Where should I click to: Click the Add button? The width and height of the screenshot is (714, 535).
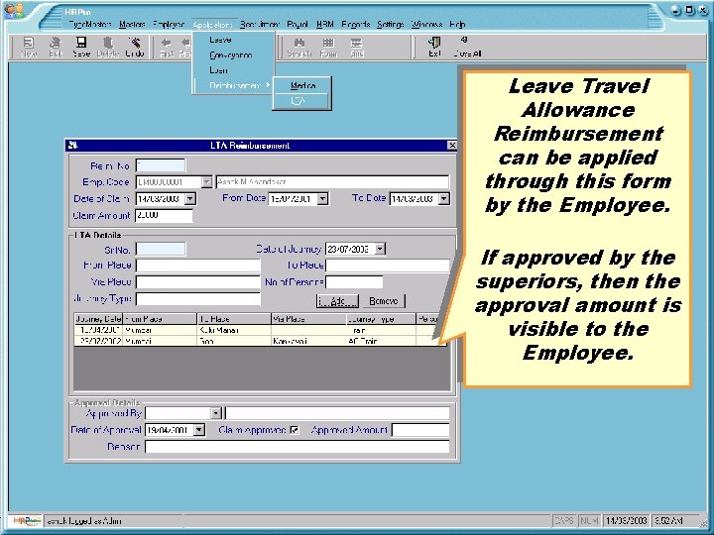pos(337,301)
